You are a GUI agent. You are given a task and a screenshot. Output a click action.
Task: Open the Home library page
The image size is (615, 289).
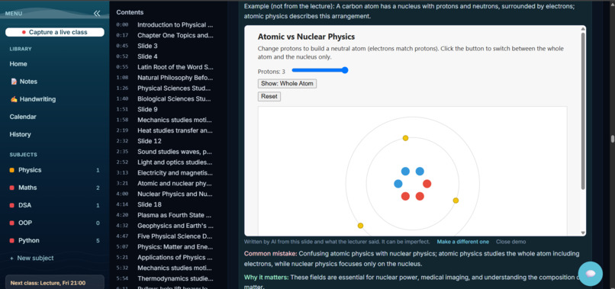click(x=18, y=64)
